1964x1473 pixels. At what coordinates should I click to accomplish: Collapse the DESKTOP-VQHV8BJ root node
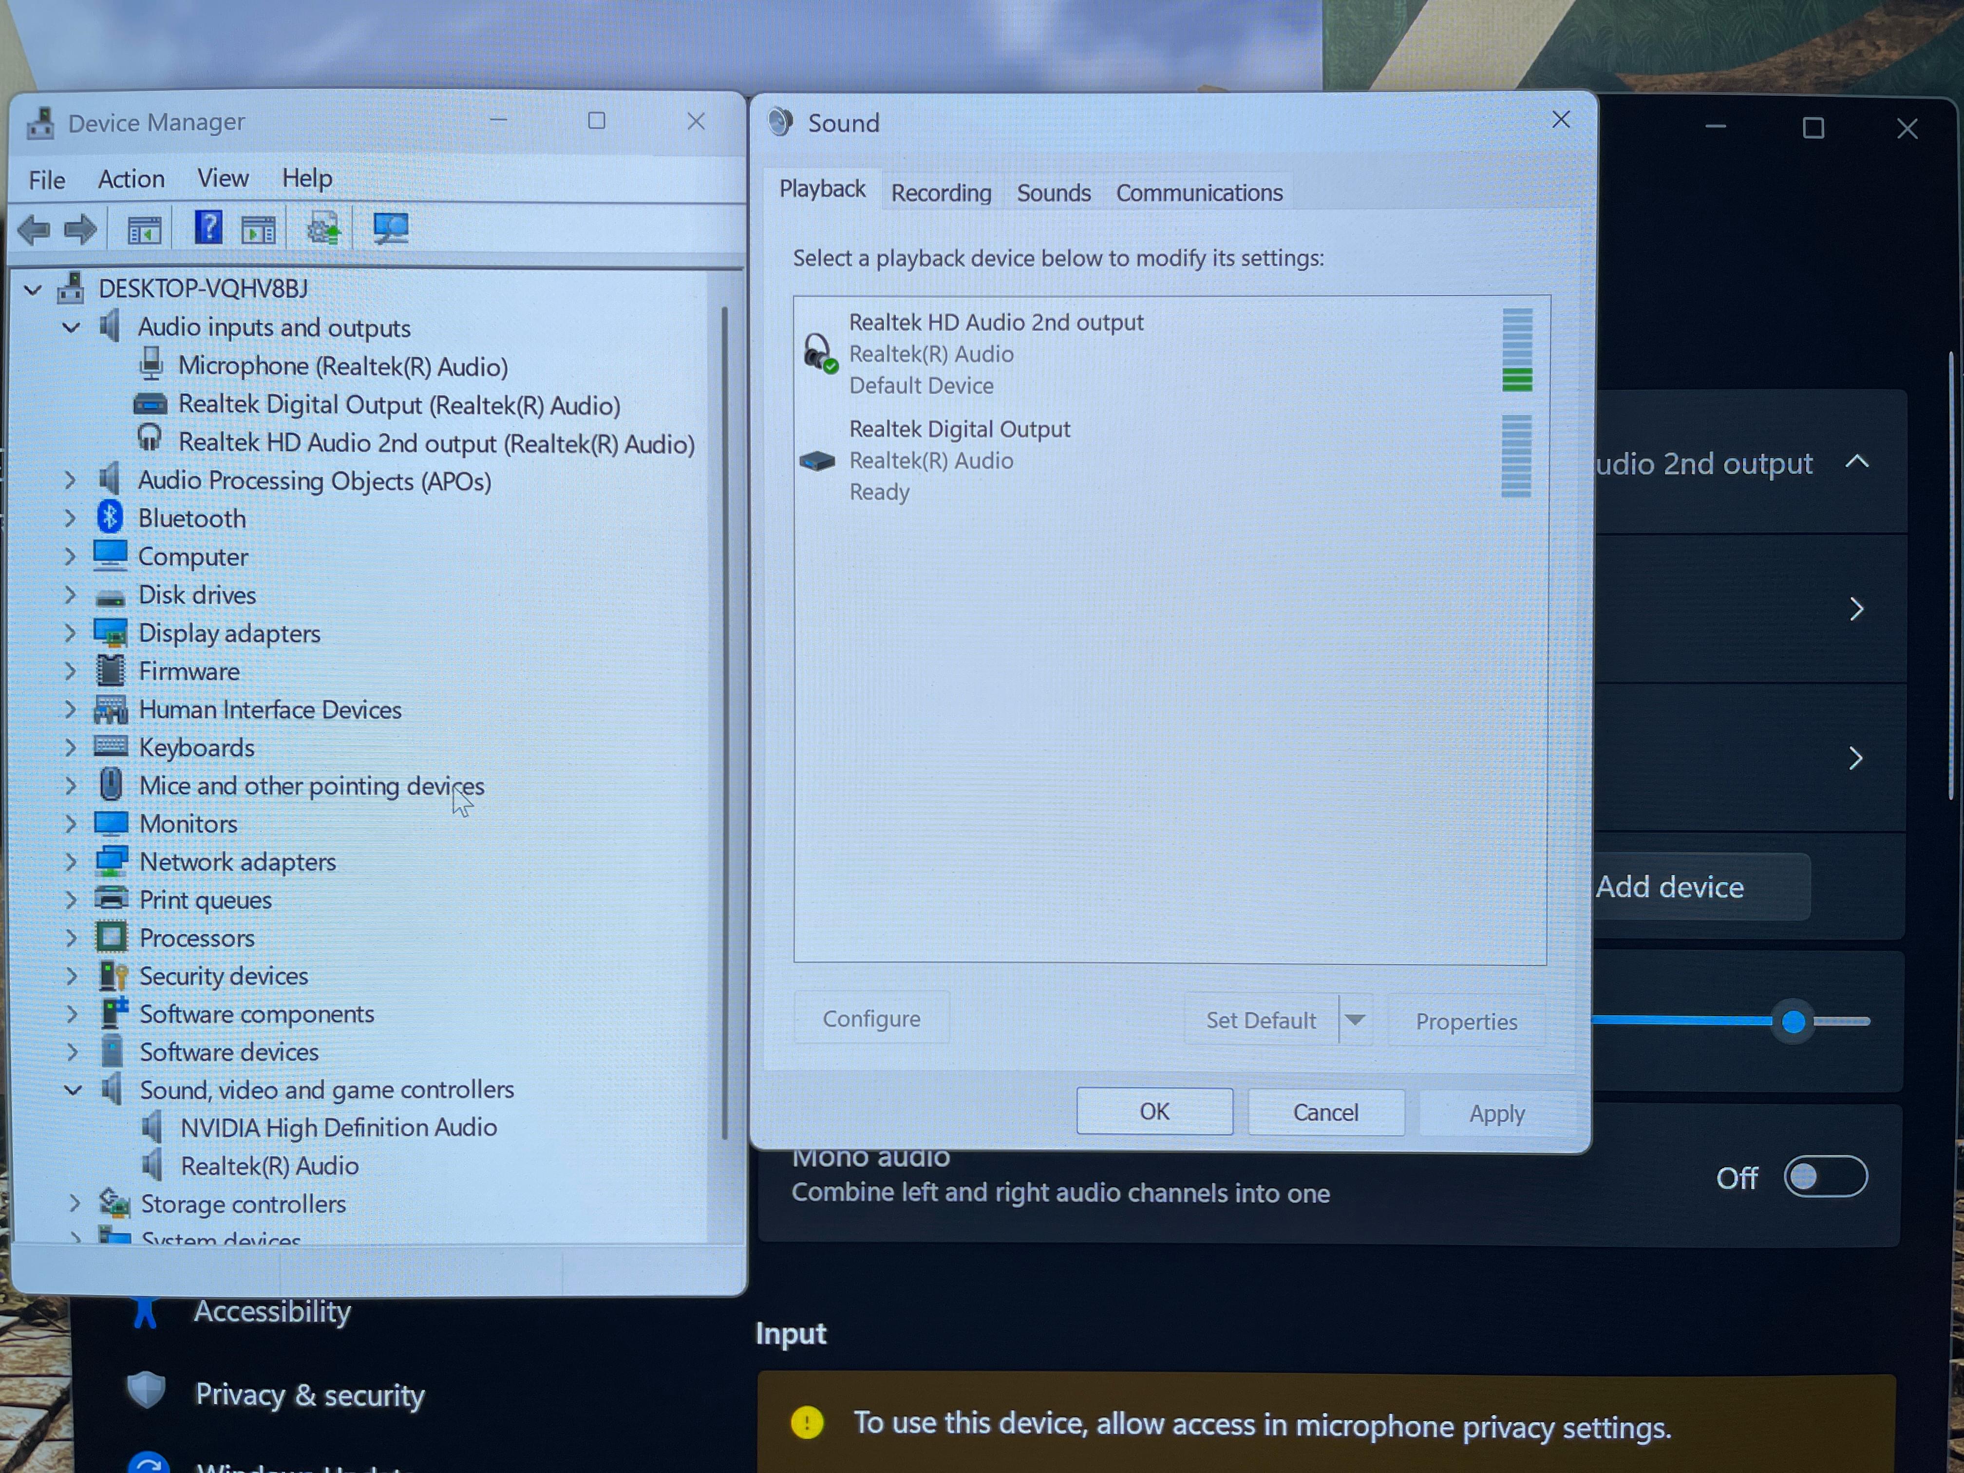[33, 289]
